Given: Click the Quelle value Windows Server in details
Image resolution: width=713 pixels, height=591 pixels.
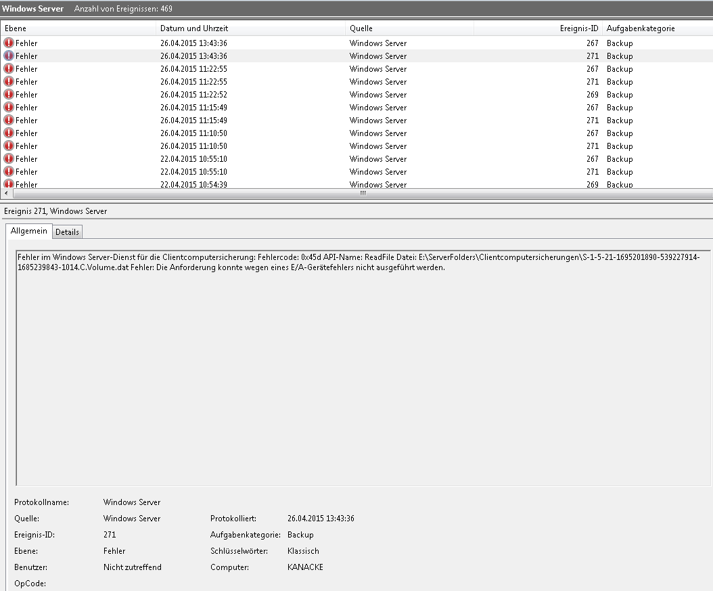Looking at the screenshot, I should 132,518.
